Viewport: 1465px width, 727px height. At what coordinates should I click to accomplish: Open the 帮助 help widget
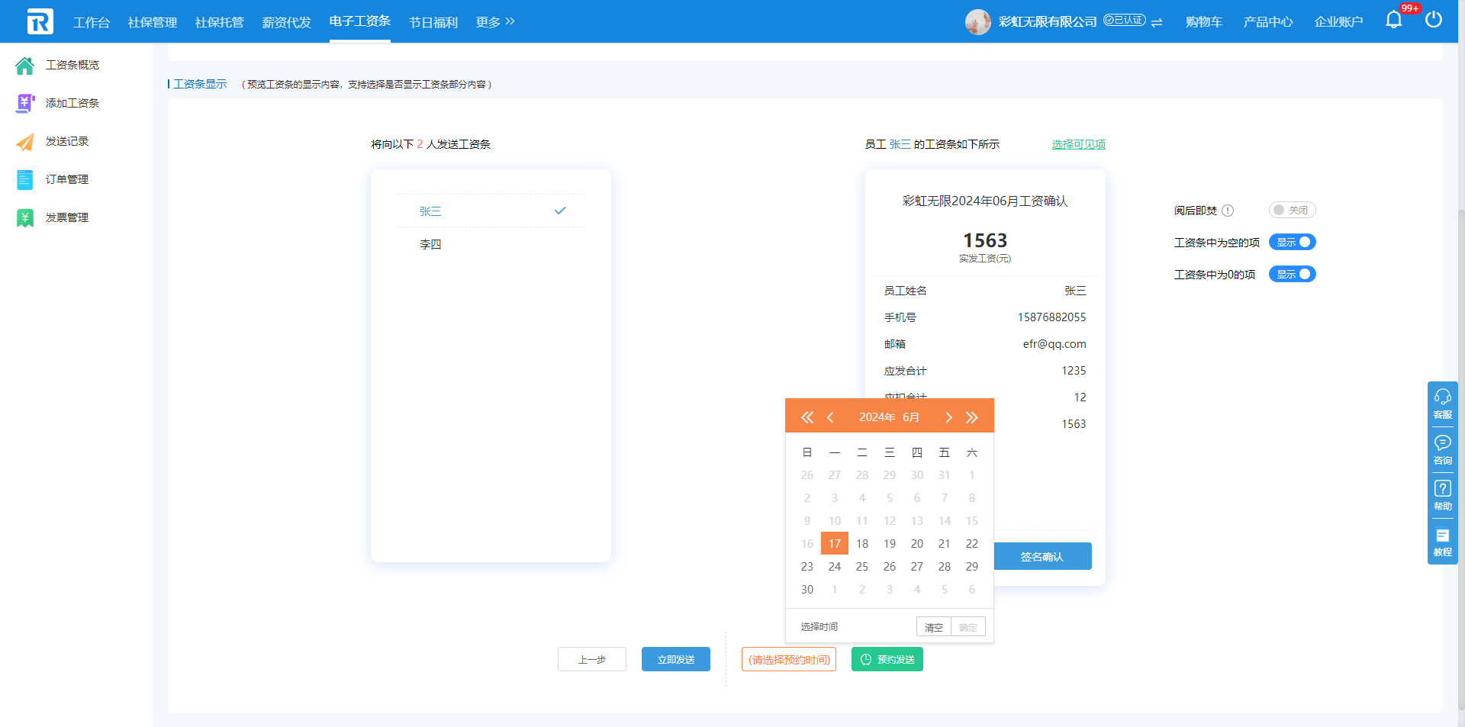pyautogui.click(x=1442, y=496)
